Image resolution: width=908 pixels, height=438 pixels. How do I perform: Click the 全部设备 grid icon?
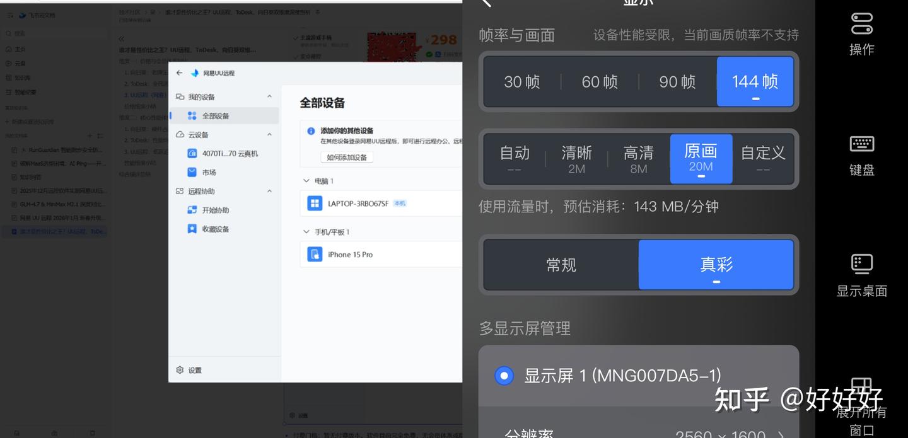pyautogui.click(x=192, y=116)
